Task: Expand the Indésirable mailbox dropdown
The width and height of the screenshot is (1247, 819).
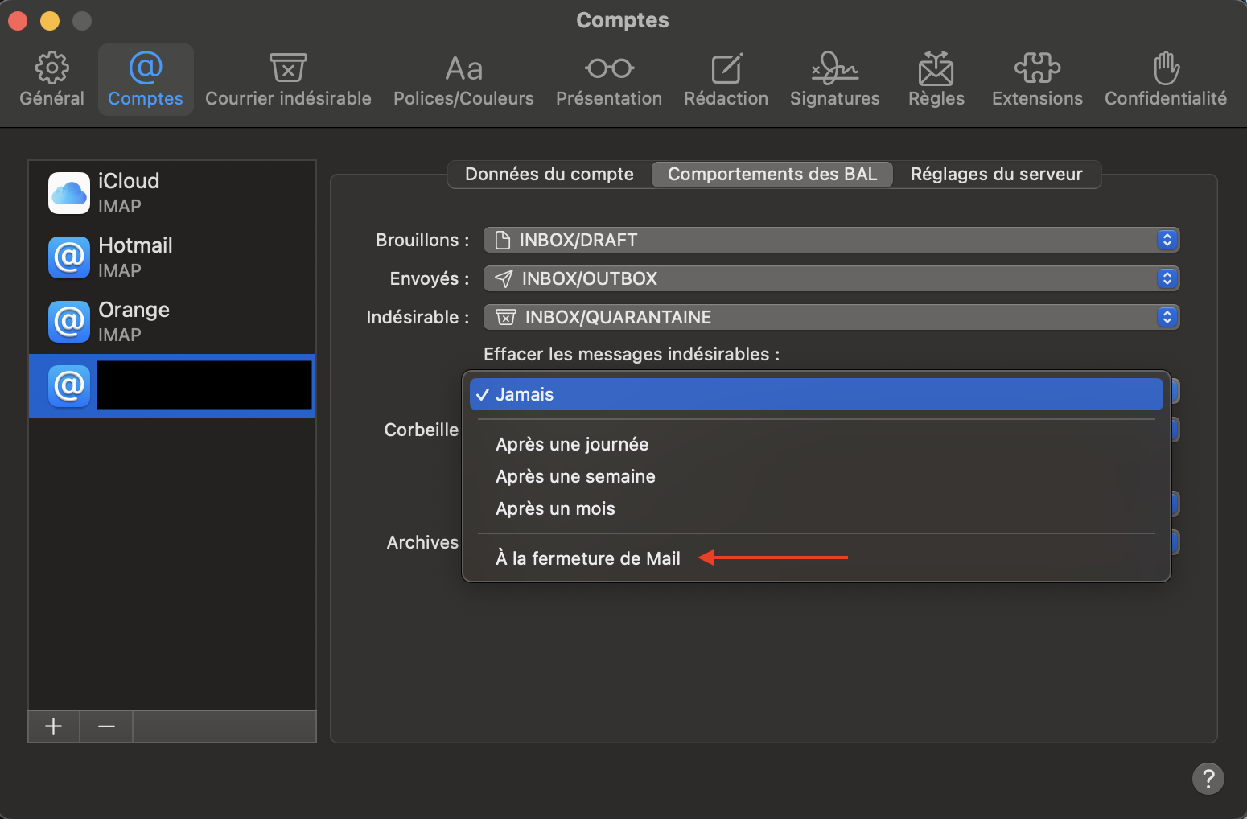Action: [x=831, y=317]
